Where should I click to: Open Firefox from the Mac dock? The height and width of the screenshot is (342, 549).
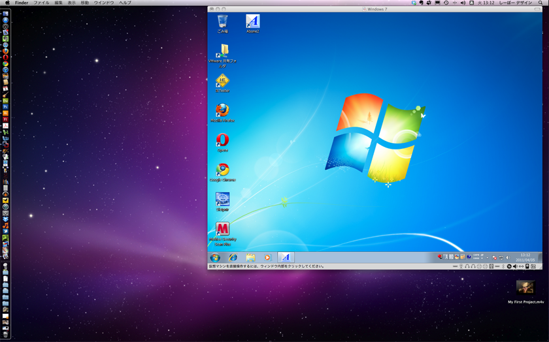(6, 51)
